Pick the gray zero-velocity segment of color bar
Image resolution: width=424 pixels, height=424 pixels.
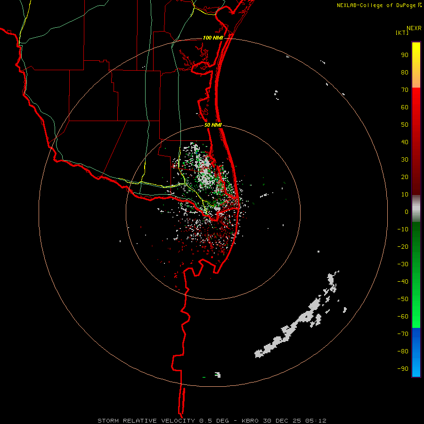[x=416, y=209]
